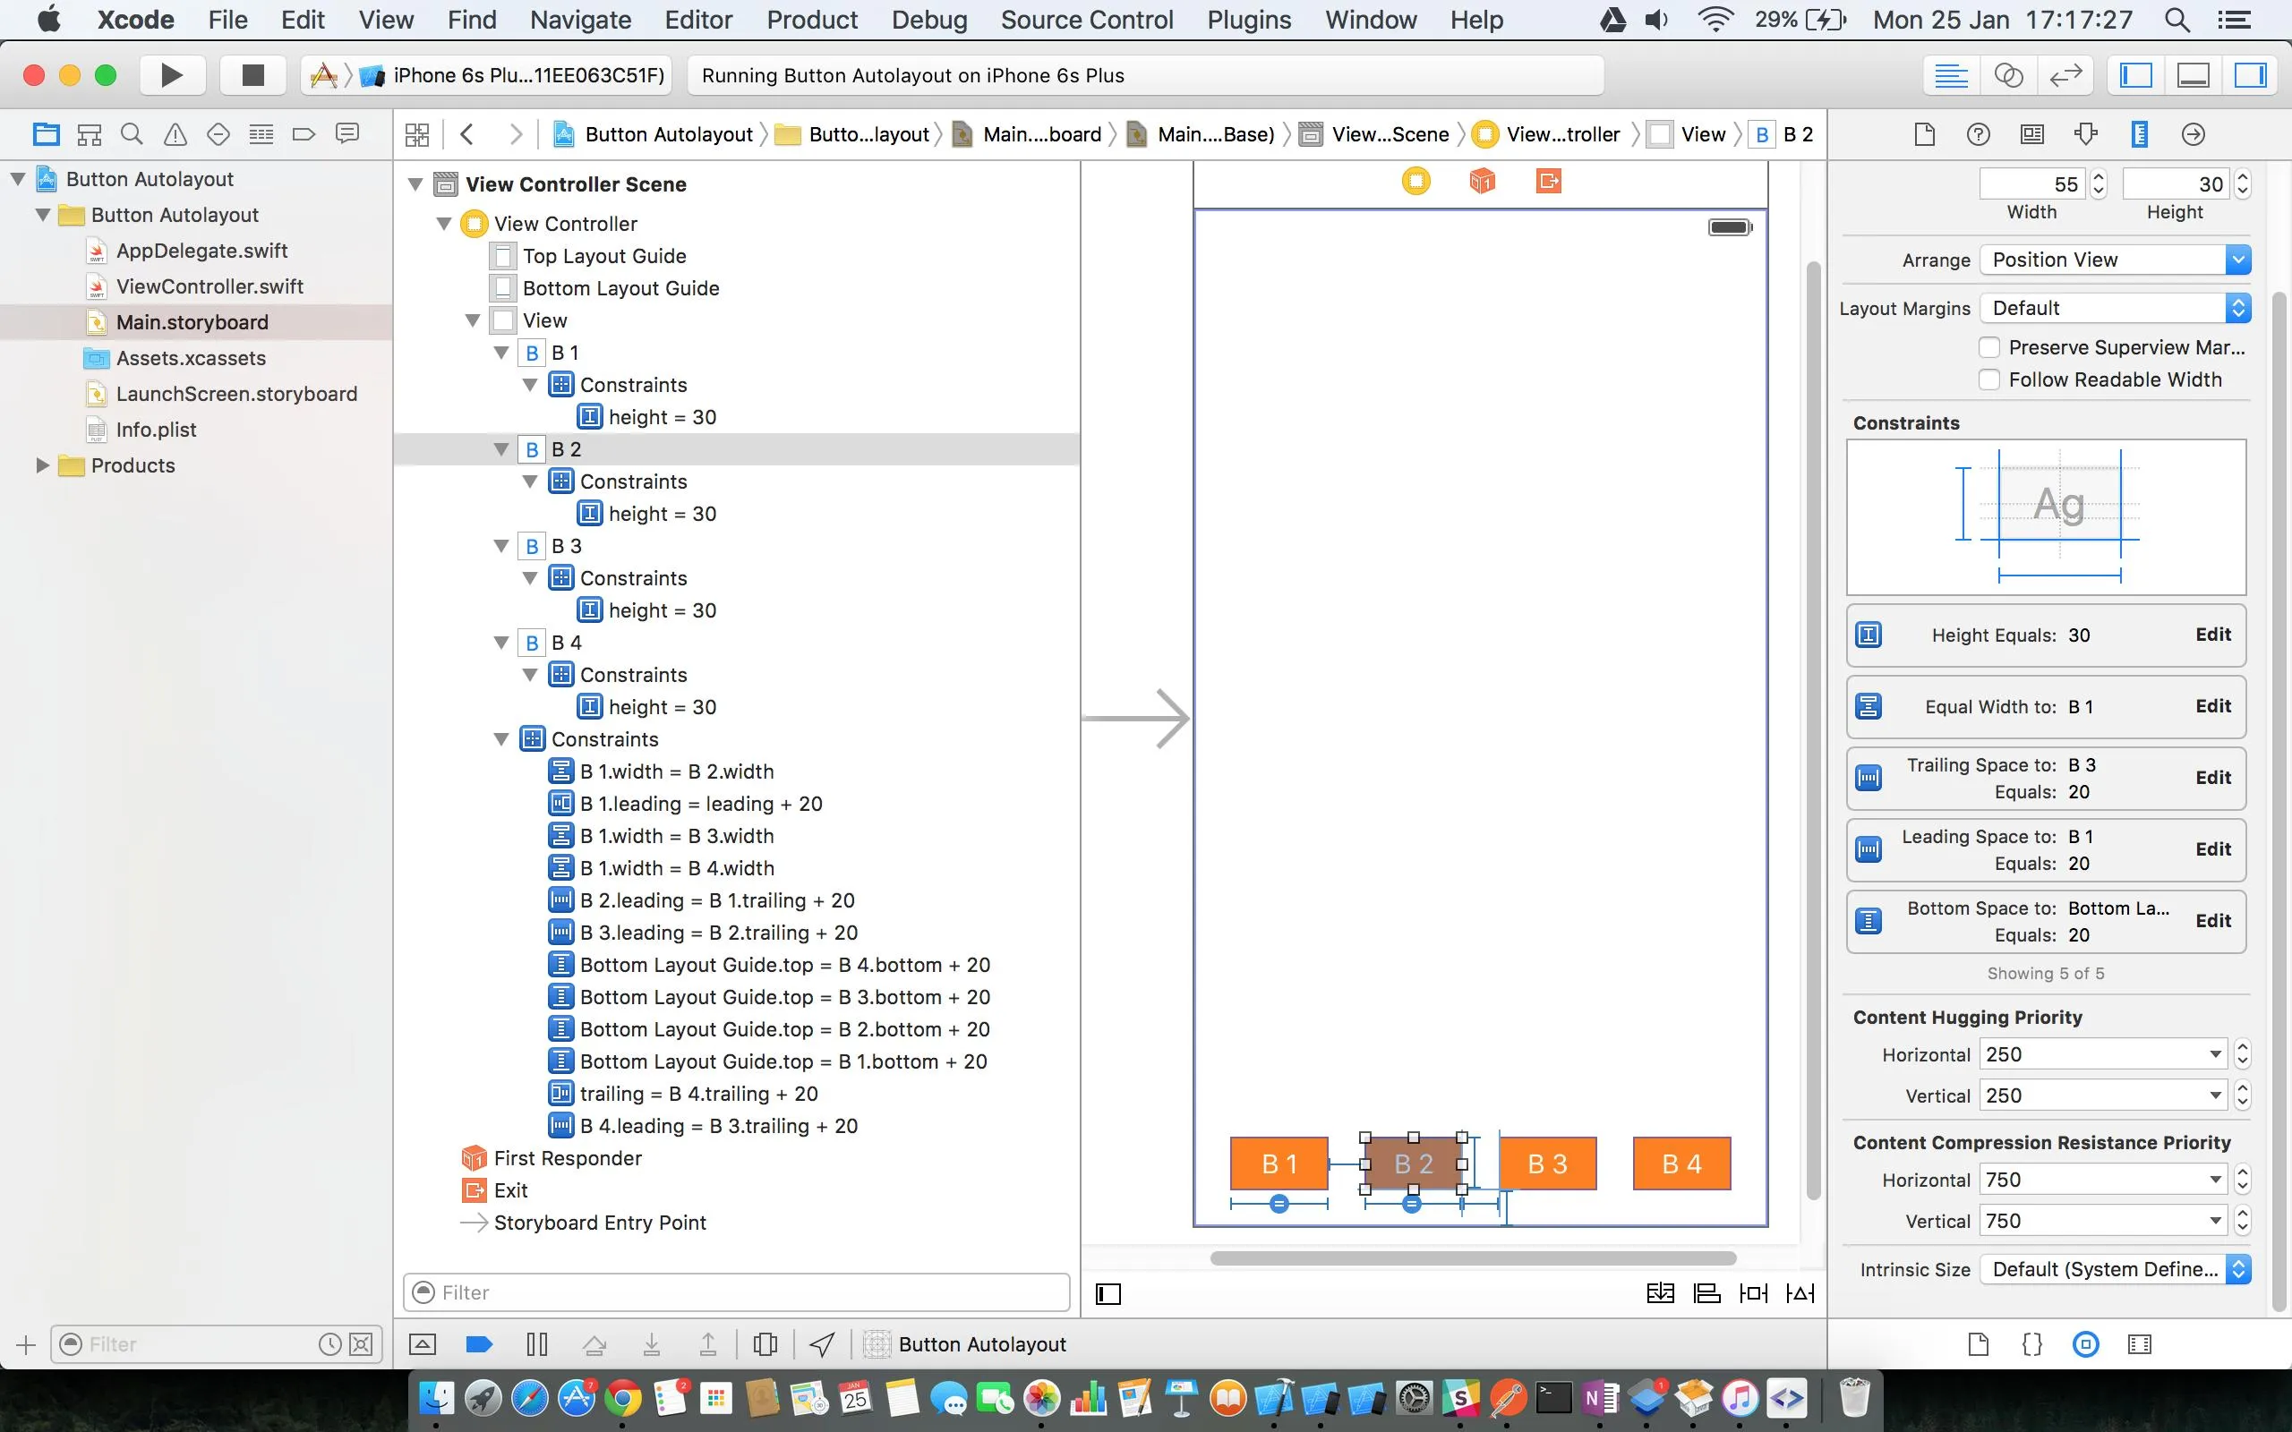
Task: Open the Layout Margins dropdown
Action: coord(2114,308)
